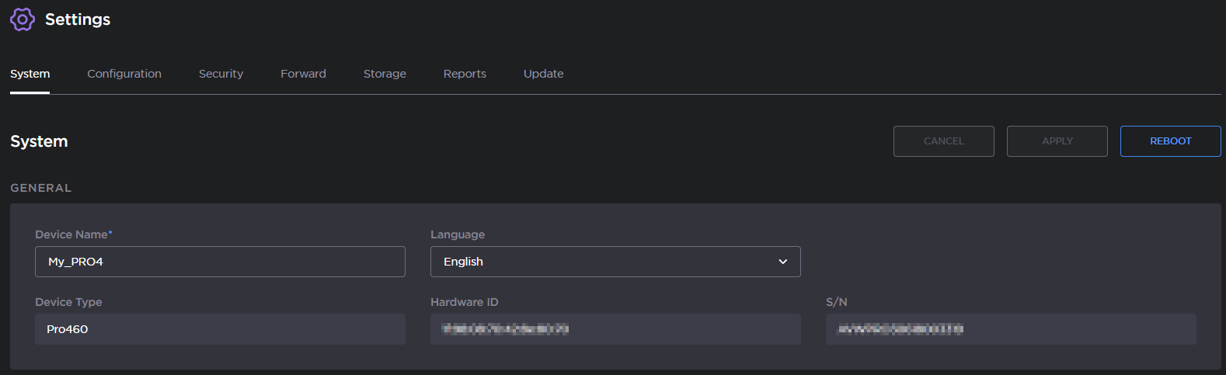Select the Hardware ID field
This screenshot has height=375, width=1226.
point(615,329)
